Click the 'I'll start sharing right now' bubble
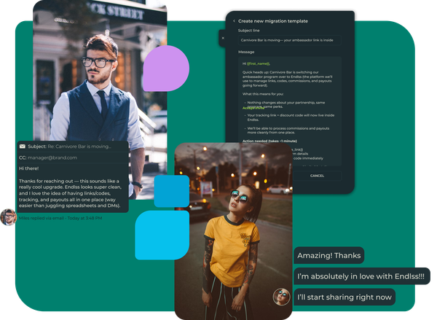 345,297
